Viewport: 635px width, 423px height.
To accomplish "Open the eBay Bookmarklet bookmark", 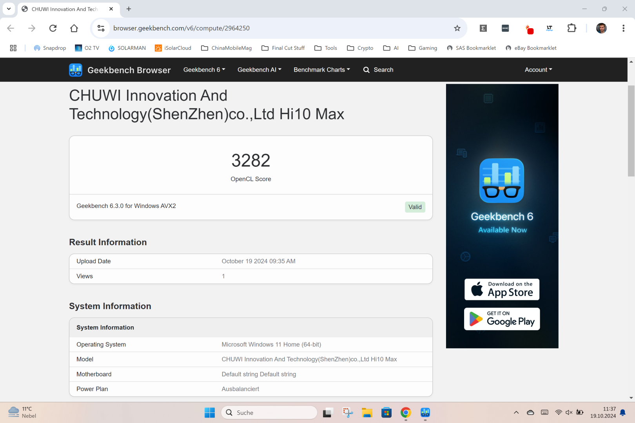I will (x=531, y=48).
